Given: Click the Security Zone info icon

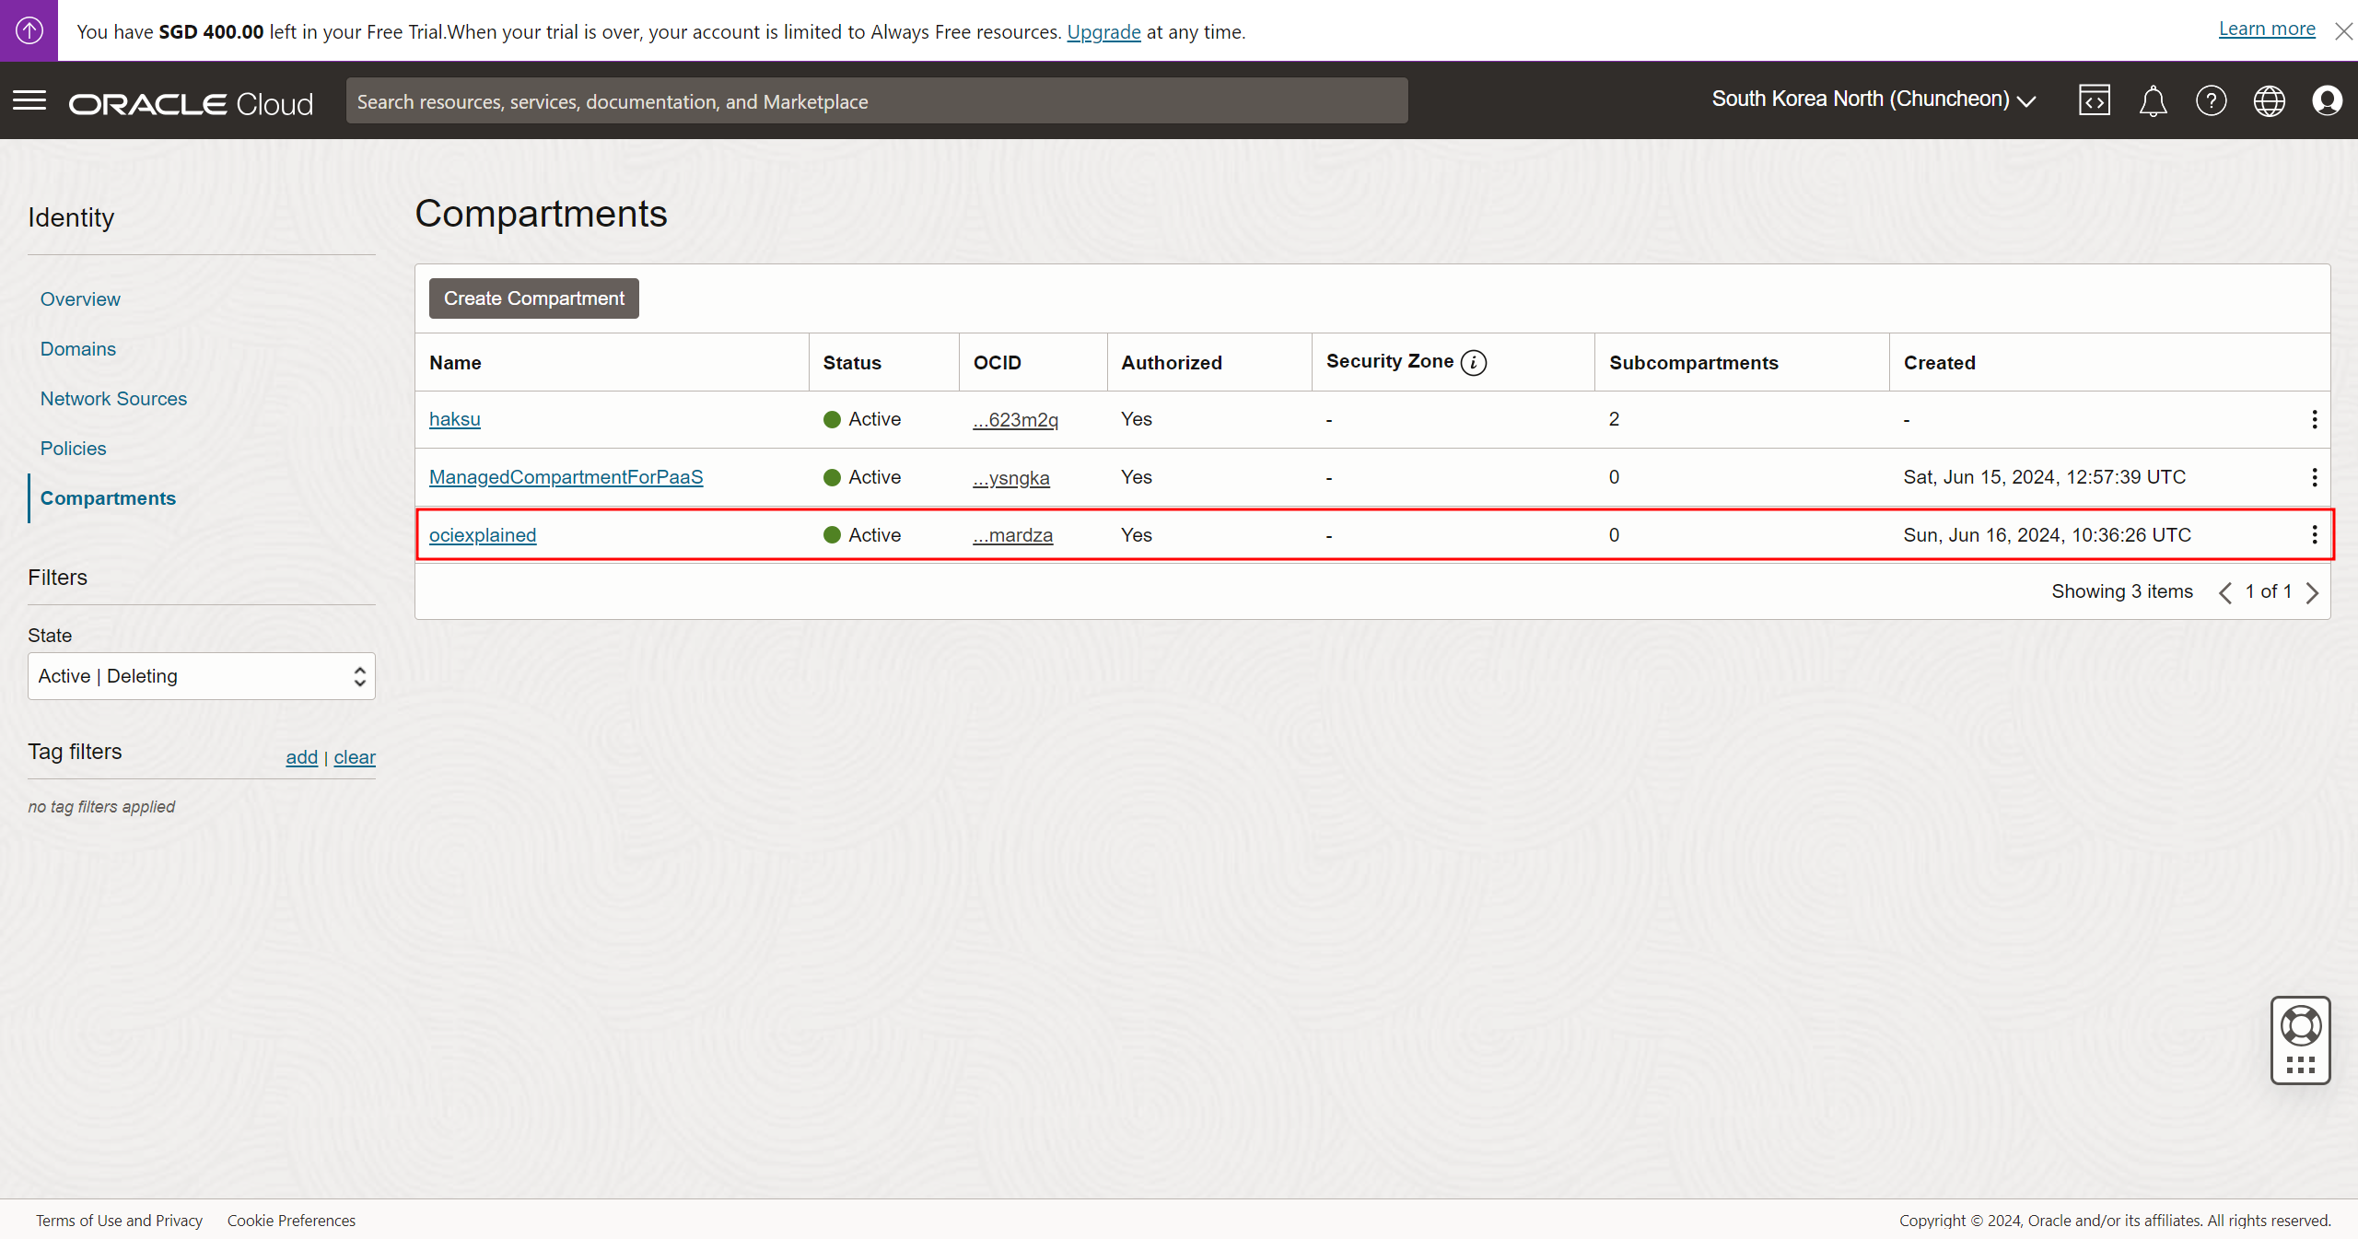Looking at the screenshot, I should point(1474,363).
